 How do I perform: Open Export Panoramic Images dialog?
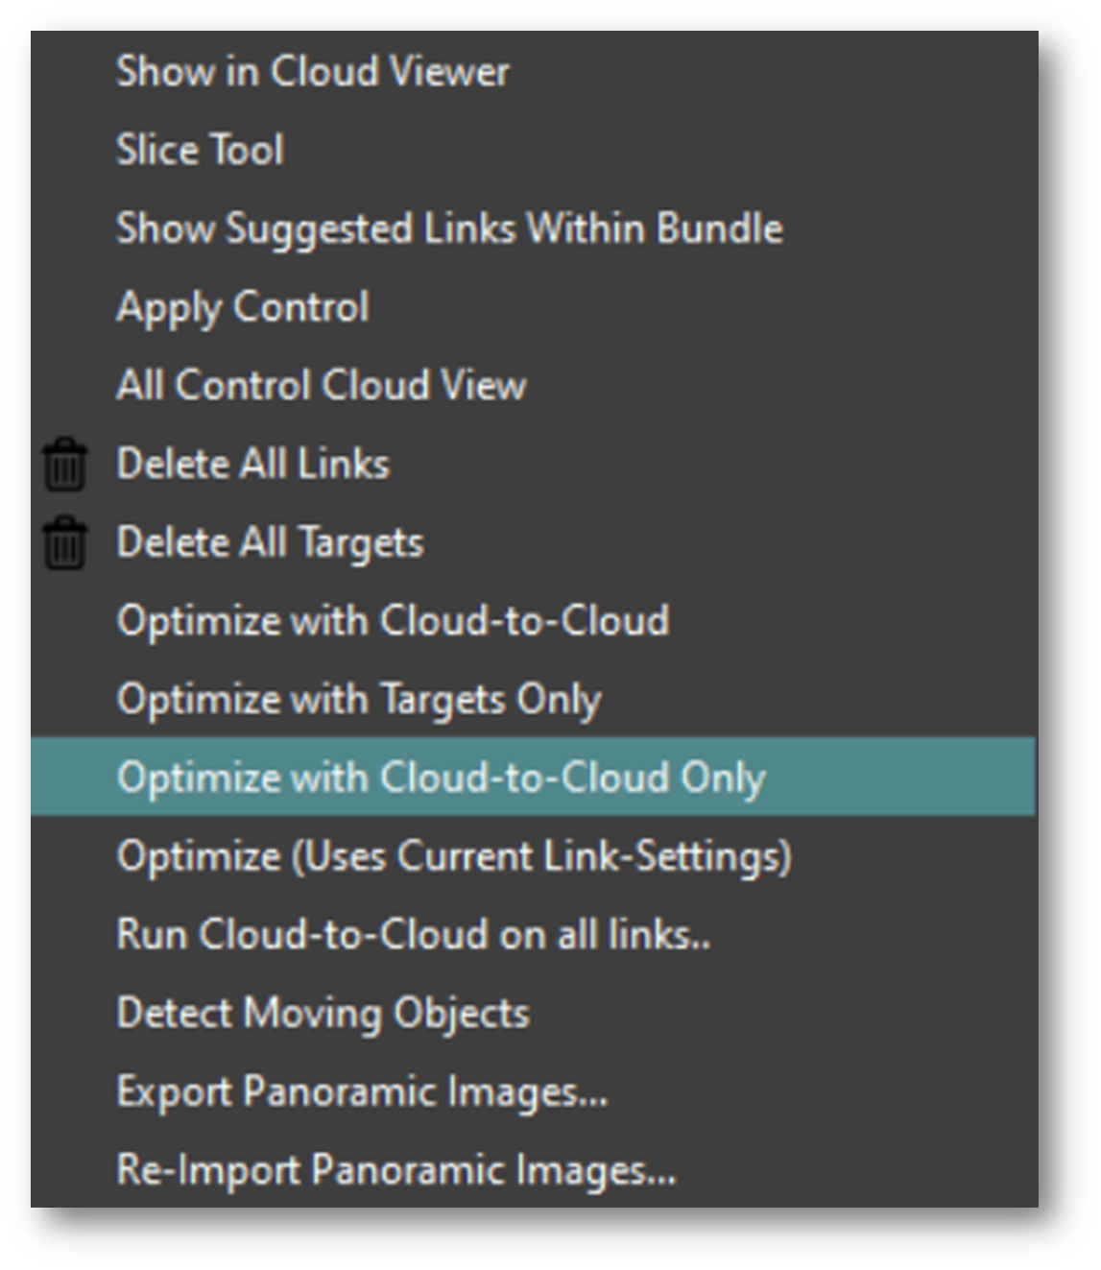coord(362,1092)
